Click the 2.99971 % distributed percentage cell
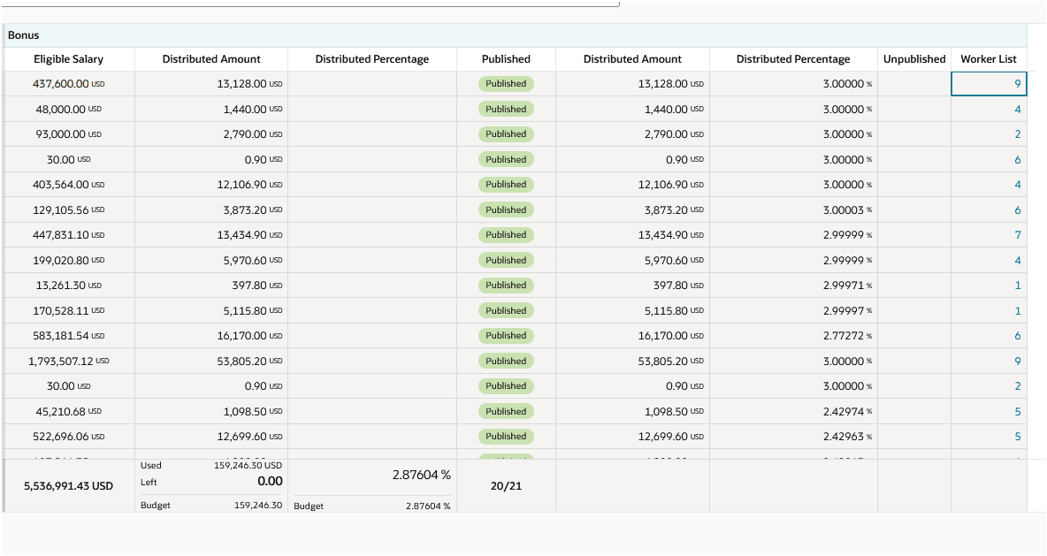 [x=793, y=286]
